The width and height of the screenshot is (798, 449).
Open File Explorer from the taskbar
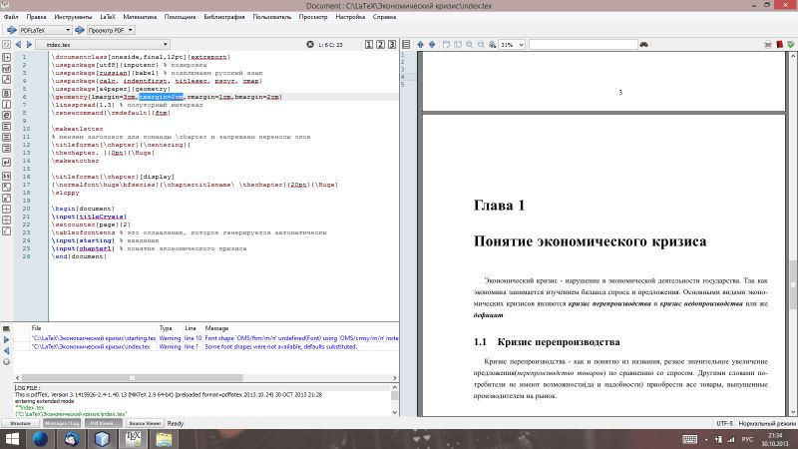click(164, 439)
